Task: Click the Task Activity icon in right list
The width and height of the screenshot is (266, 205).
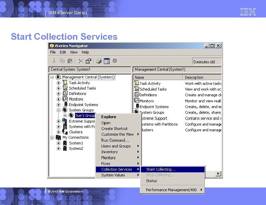Action: tap(137, 83)
